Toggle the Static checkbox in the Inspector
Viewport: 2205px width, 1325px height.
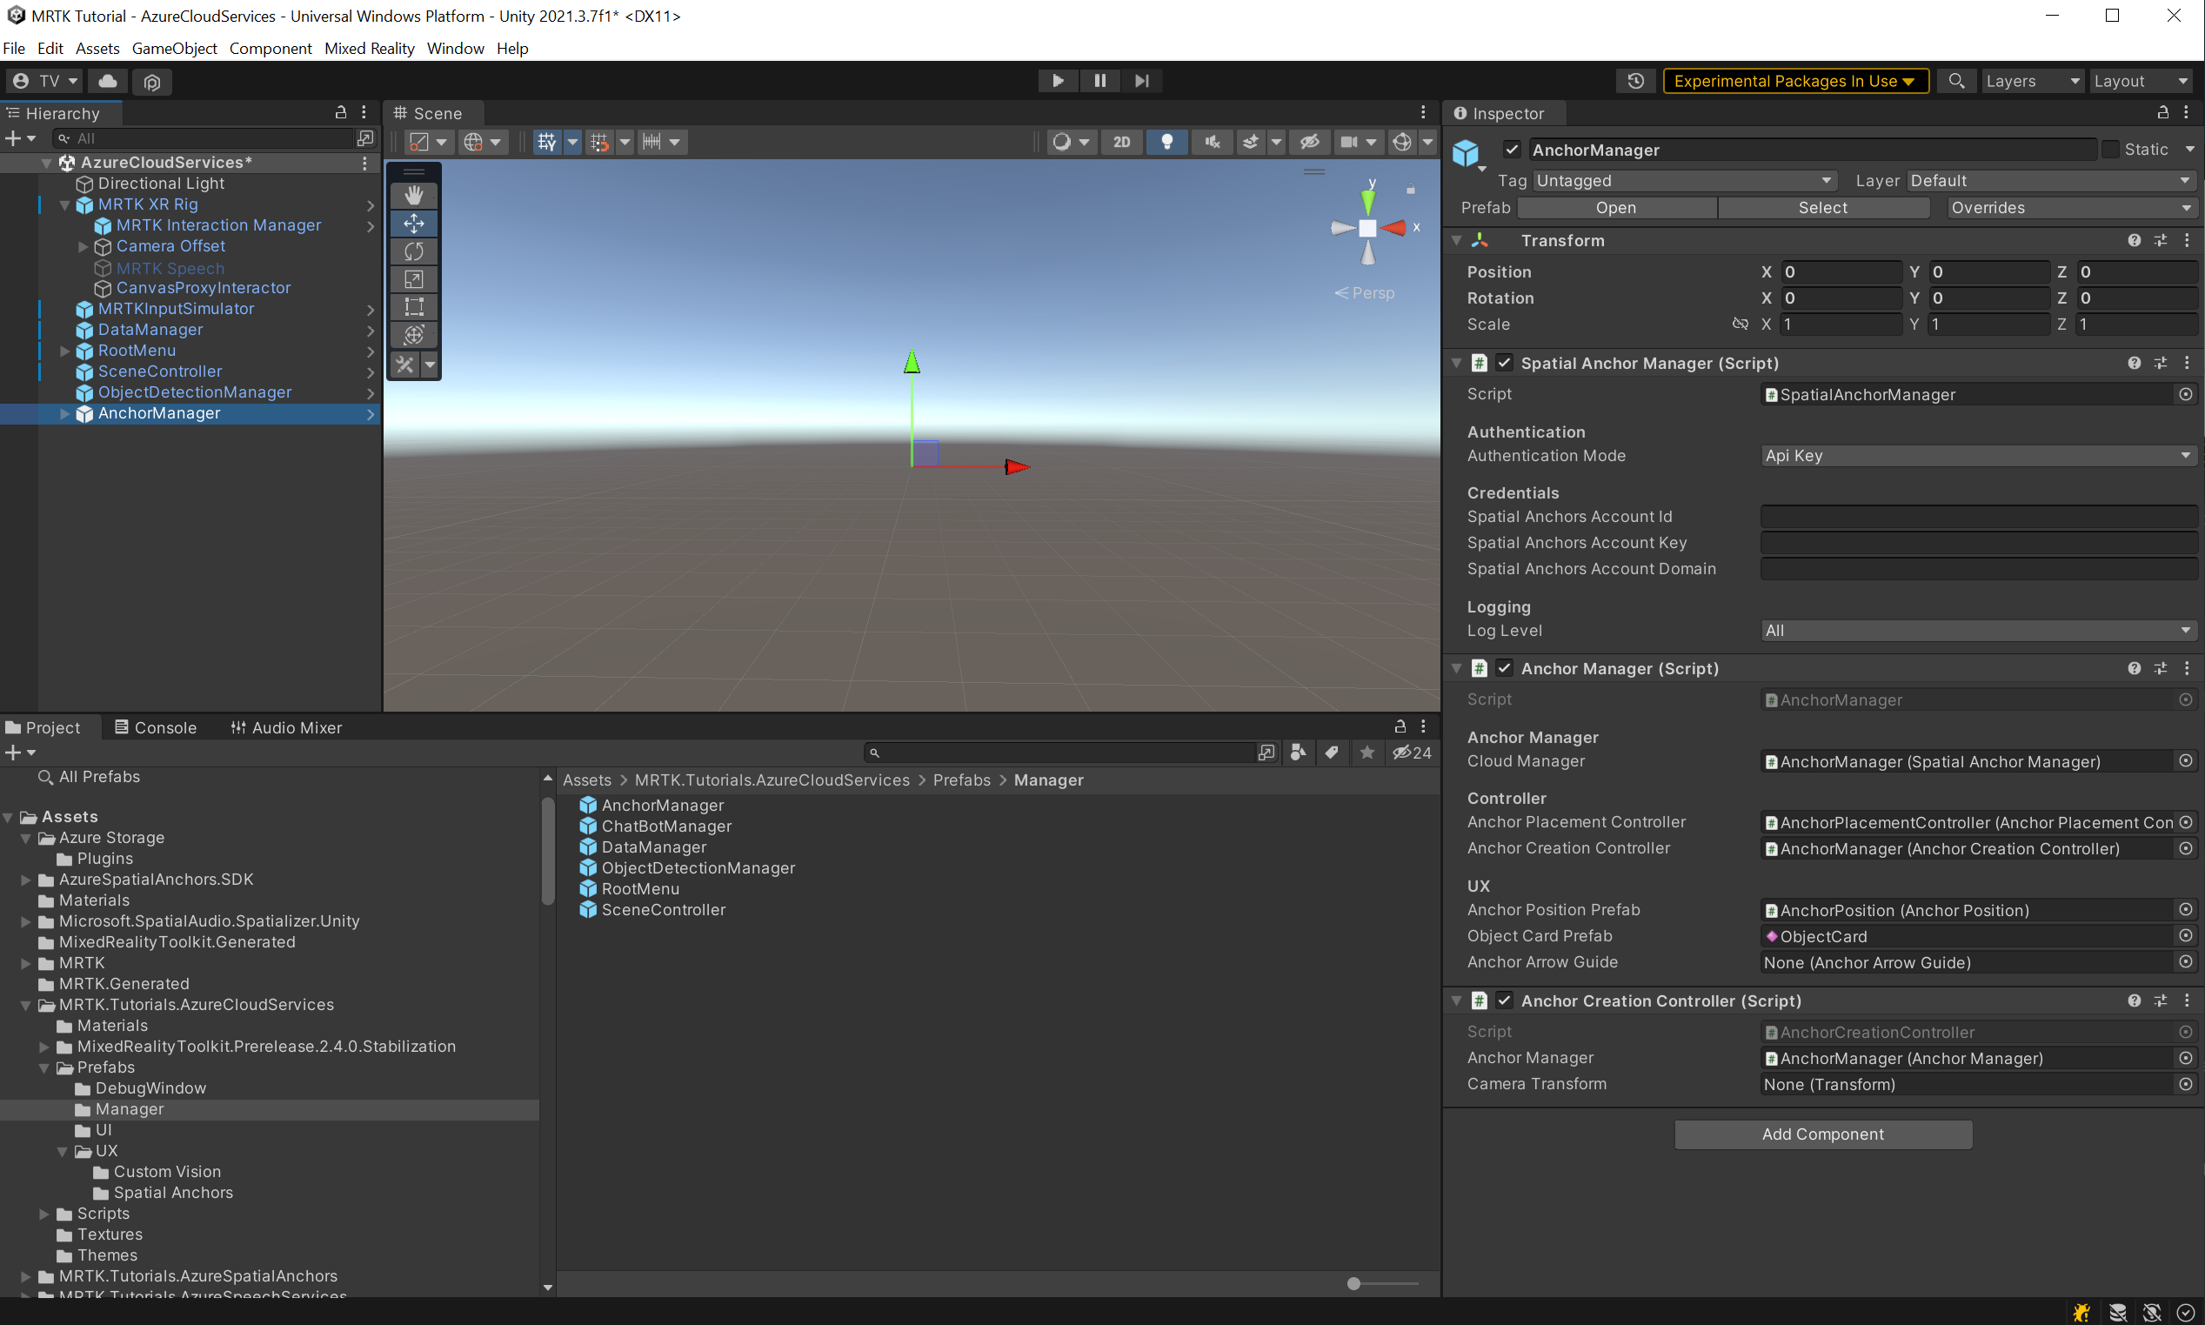(2112, 149)
